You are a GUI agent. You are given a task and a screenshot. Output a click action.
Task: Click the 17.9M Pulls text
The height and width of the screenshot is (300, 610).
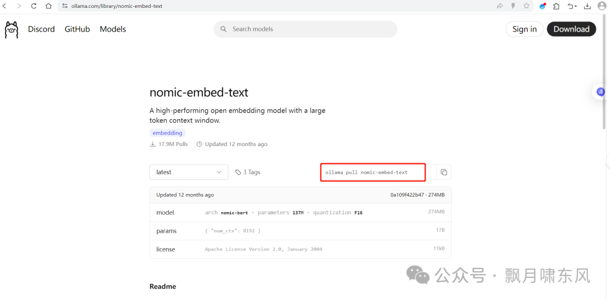pos(173,144)
